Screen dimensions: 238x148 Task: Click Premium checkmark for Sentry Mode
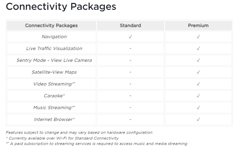click(x=198, y=60)
